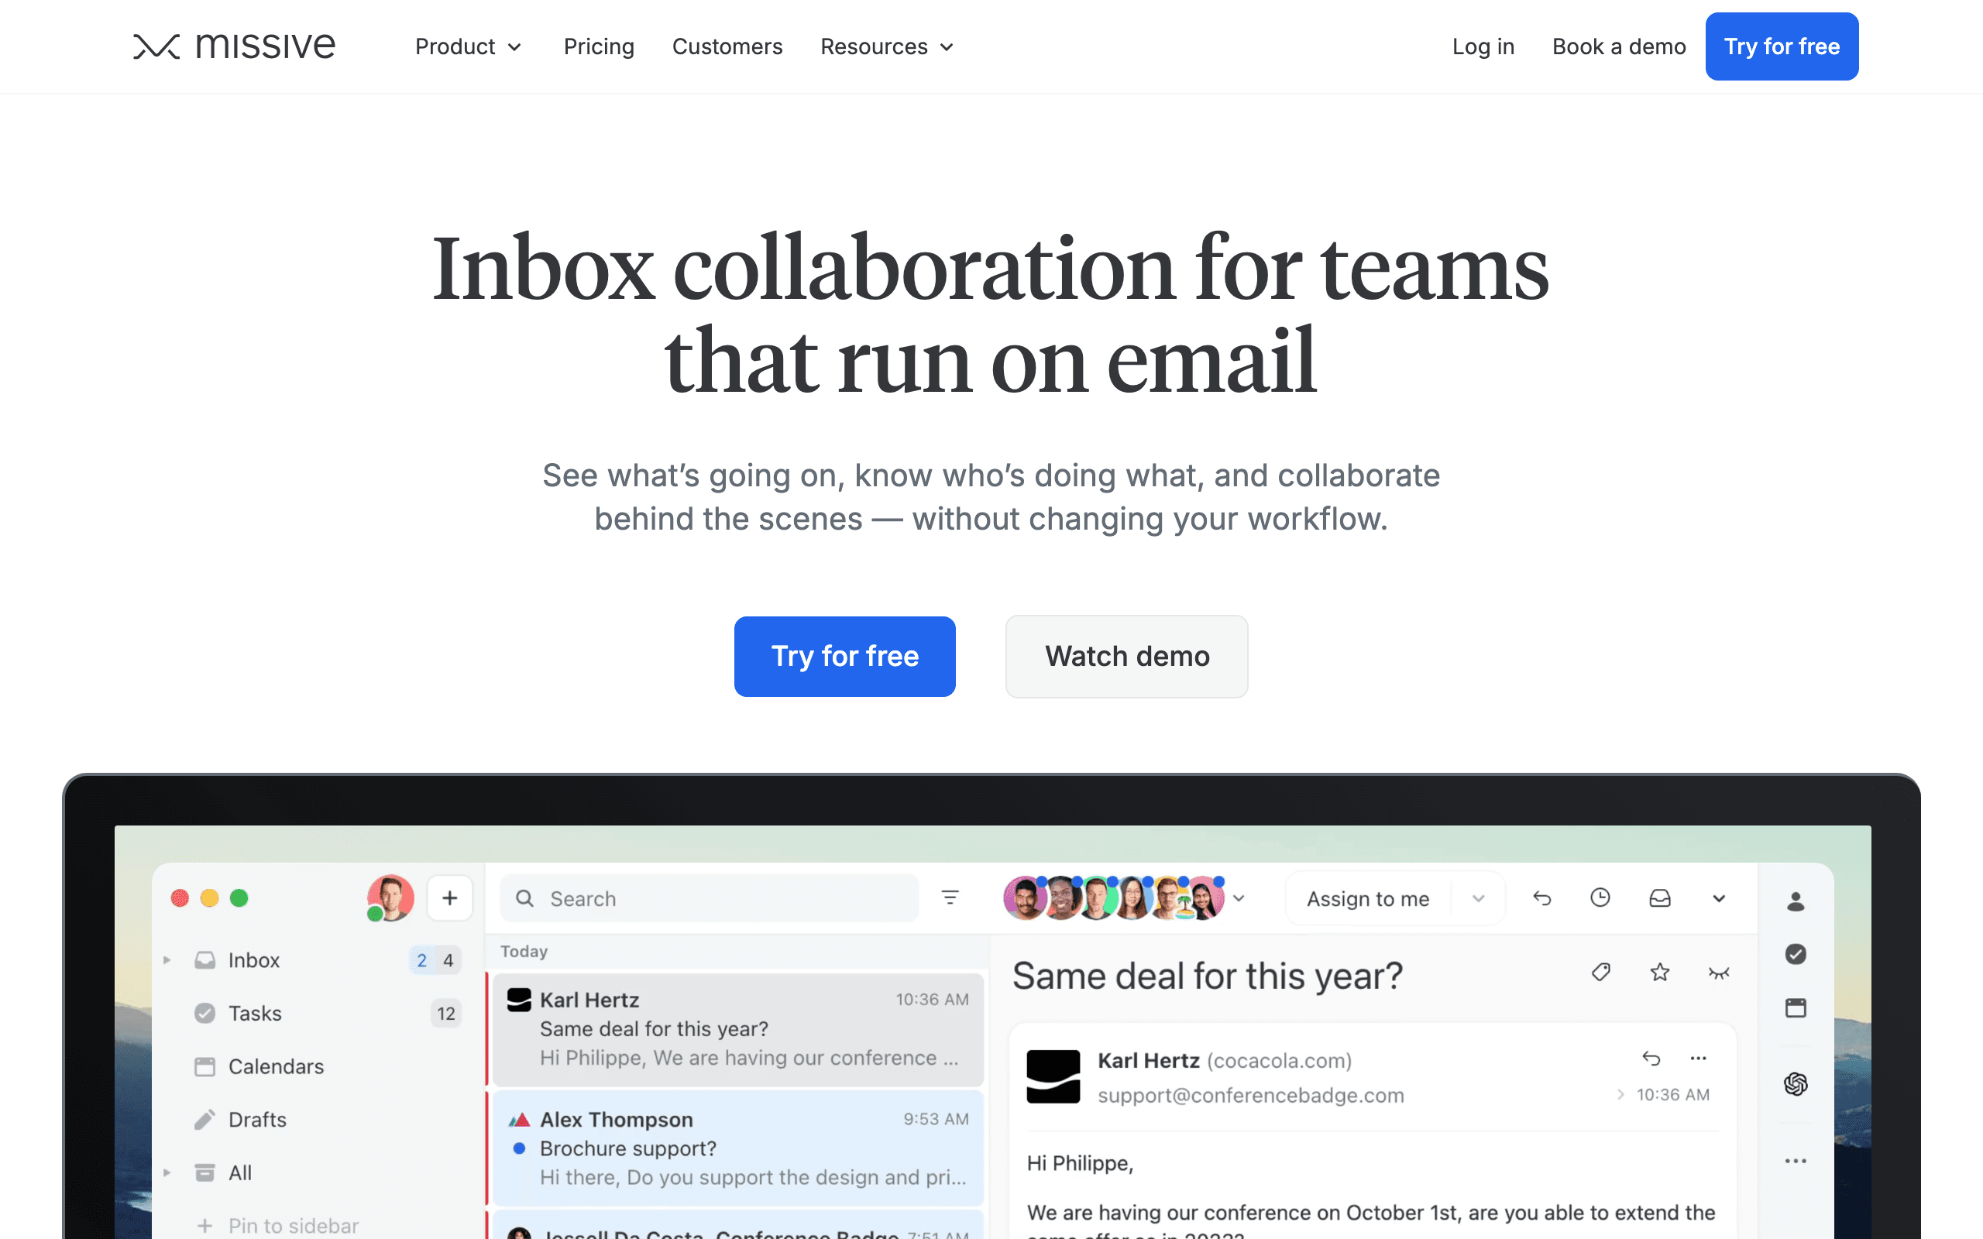Archive the conversation using the inbox icon

click(x=1660, y=898)
